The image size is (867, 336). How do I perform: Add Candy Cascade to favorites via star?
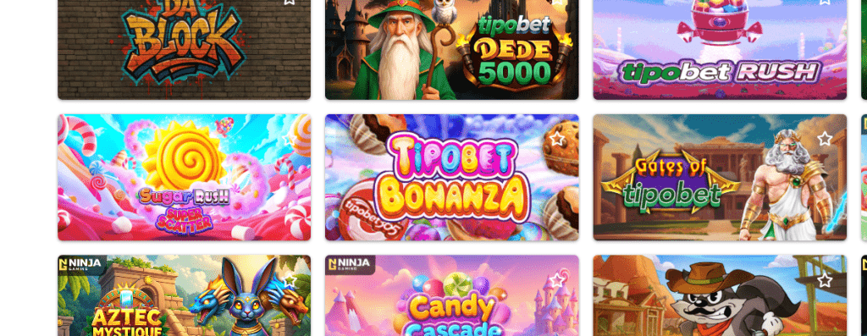[x=556, y=280]
